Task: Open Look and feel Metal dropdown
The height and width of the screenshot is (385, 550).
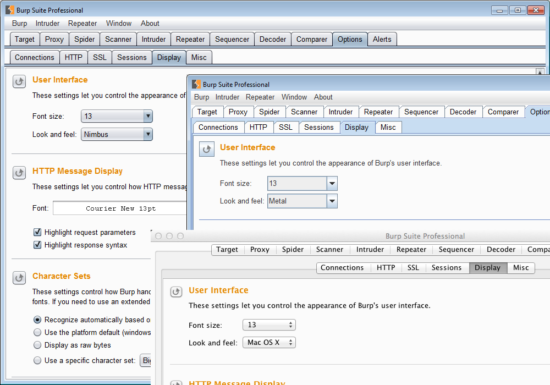Action: click(302, 201)
